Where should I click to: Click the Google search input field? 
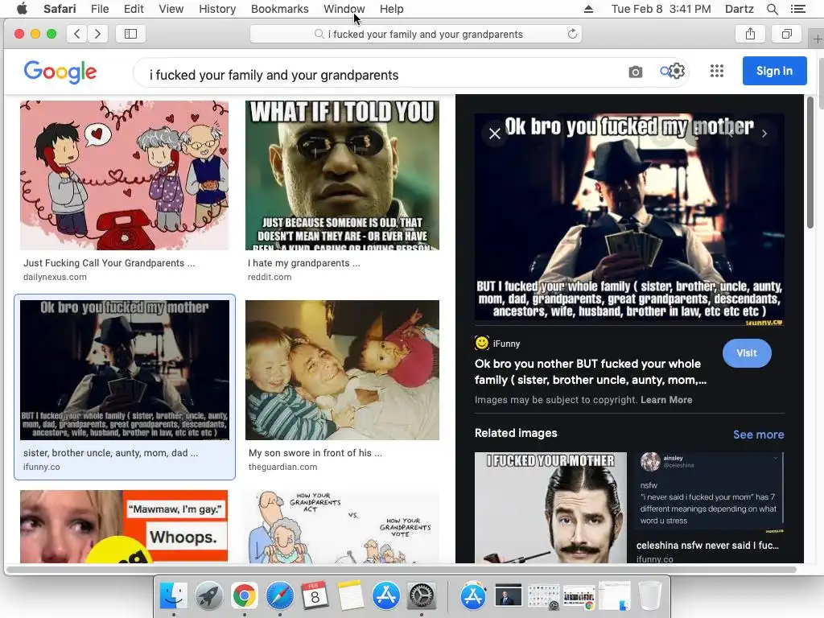(x=378, y=75)
